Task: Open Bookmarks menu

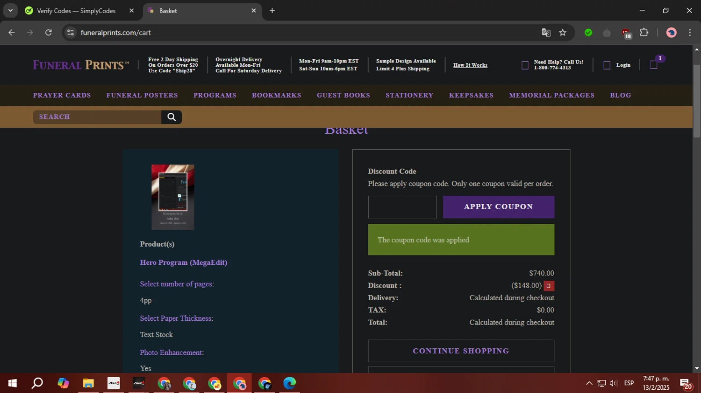Action: [x=277, y=95]
